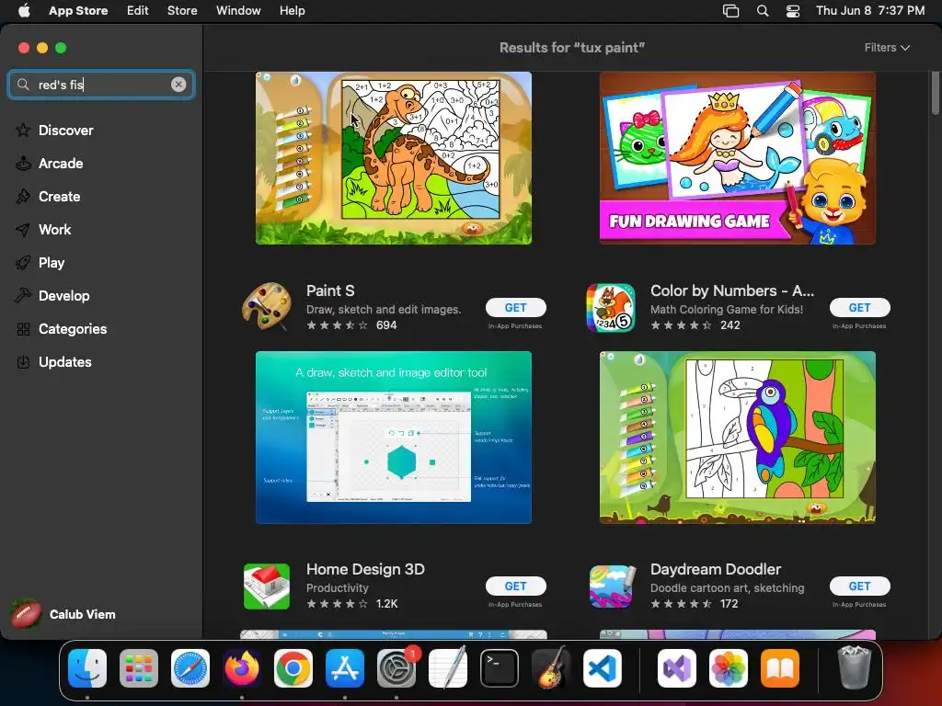View the toucan coloring screenshot
Image resolution: width=942 pixels, height=706 pixels.
(738, 438)
